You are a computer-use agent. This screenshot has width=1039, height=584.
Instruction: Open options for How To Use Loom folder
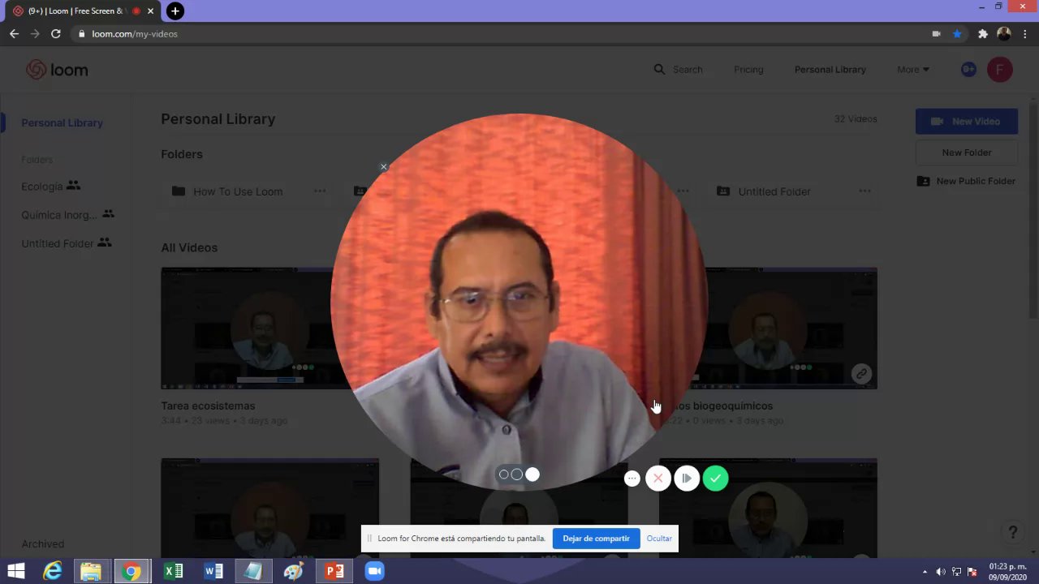[x=320, y=191]
